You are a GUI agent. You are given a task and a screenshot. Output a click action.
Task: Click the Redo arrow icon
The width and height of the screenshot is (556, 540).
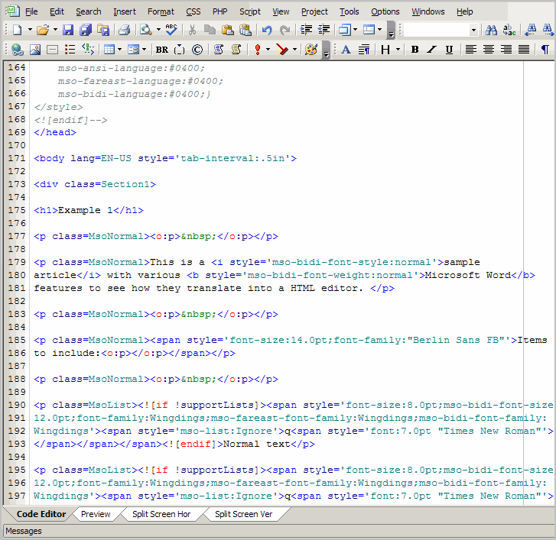click(x=285, y=30)
